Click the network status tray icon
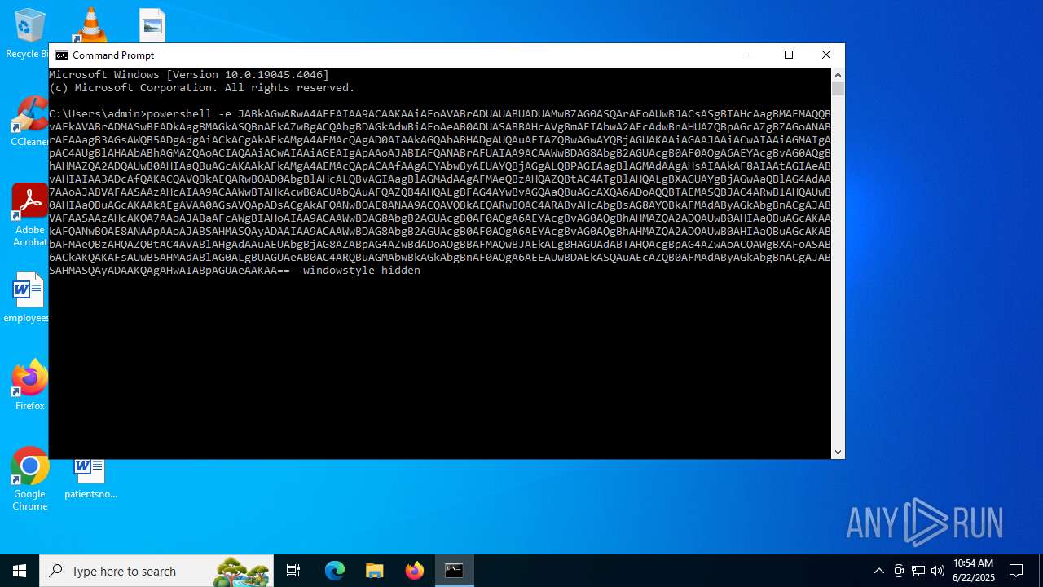The image size is (1043, 587). [918, 571]
